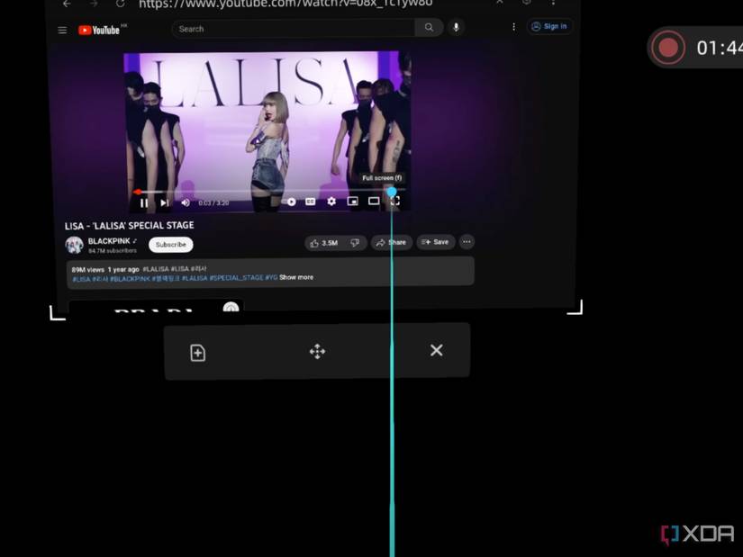Subscribe to the BLACKPINK channel
The width and height of the screenshot is (743, 557).
point(171,245)
